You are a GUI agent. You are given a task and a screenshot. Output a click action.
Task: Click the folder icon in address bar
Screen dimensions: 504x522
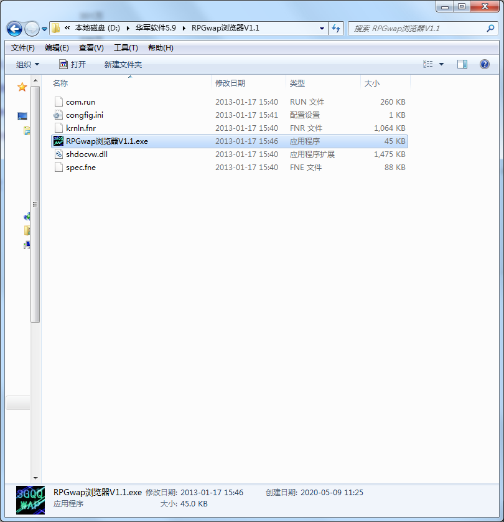click(55, 28)
